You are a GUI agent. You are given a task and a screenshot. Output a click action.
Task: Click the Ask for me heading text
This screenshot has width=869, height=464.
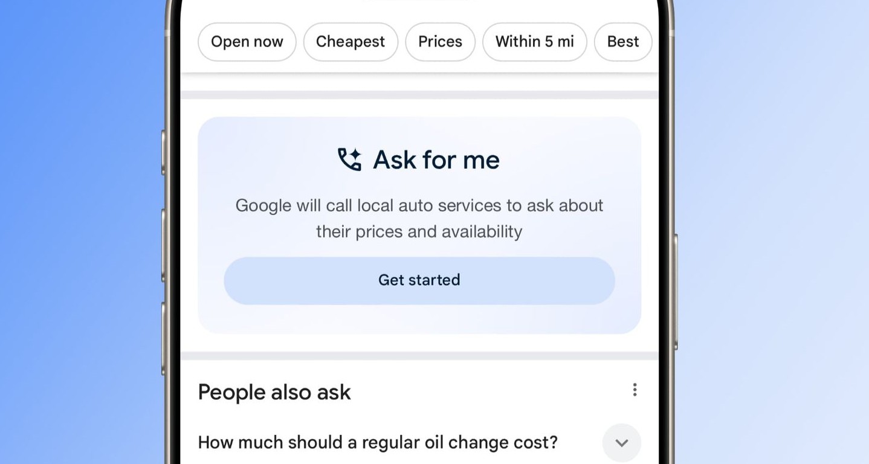click(436, 160)
